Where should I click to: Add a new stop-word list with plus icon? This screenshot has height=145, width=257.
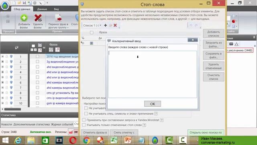(105, 25)
